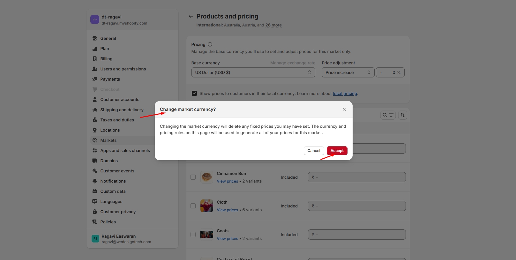The image size is (516, 260).
Task: Click the Billing icon in sidebar
Action: [x=95, y=59]
